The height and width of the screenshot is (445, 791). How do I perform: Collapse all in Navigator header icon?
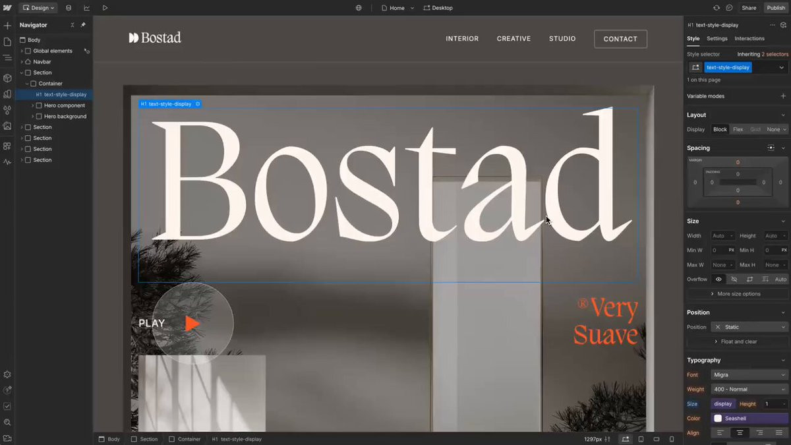pos(73,25)
